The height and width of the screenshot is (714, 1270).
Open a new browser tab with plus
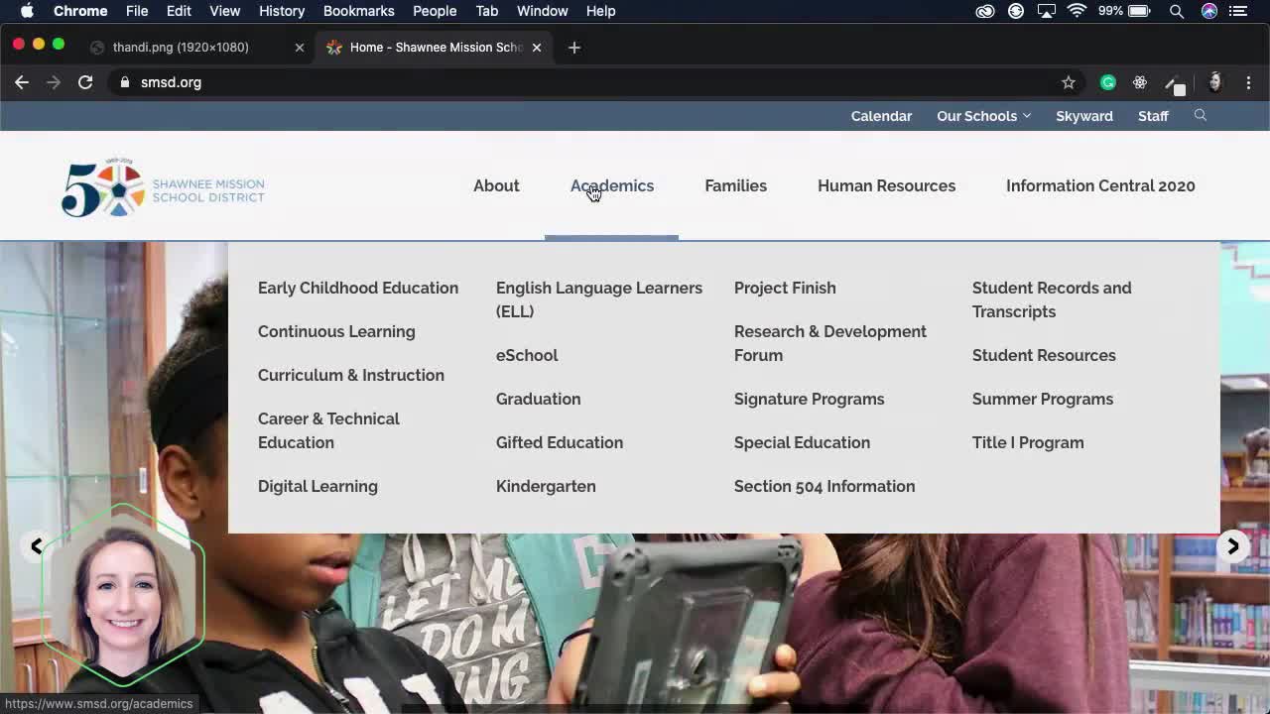click(573, 47)
